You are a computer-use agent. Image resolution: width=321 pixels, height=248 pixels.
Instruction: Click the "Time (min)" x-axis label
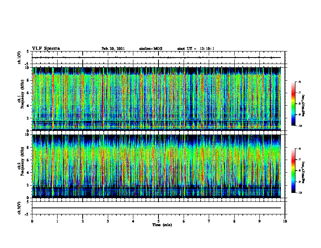(x=162, y=225)
